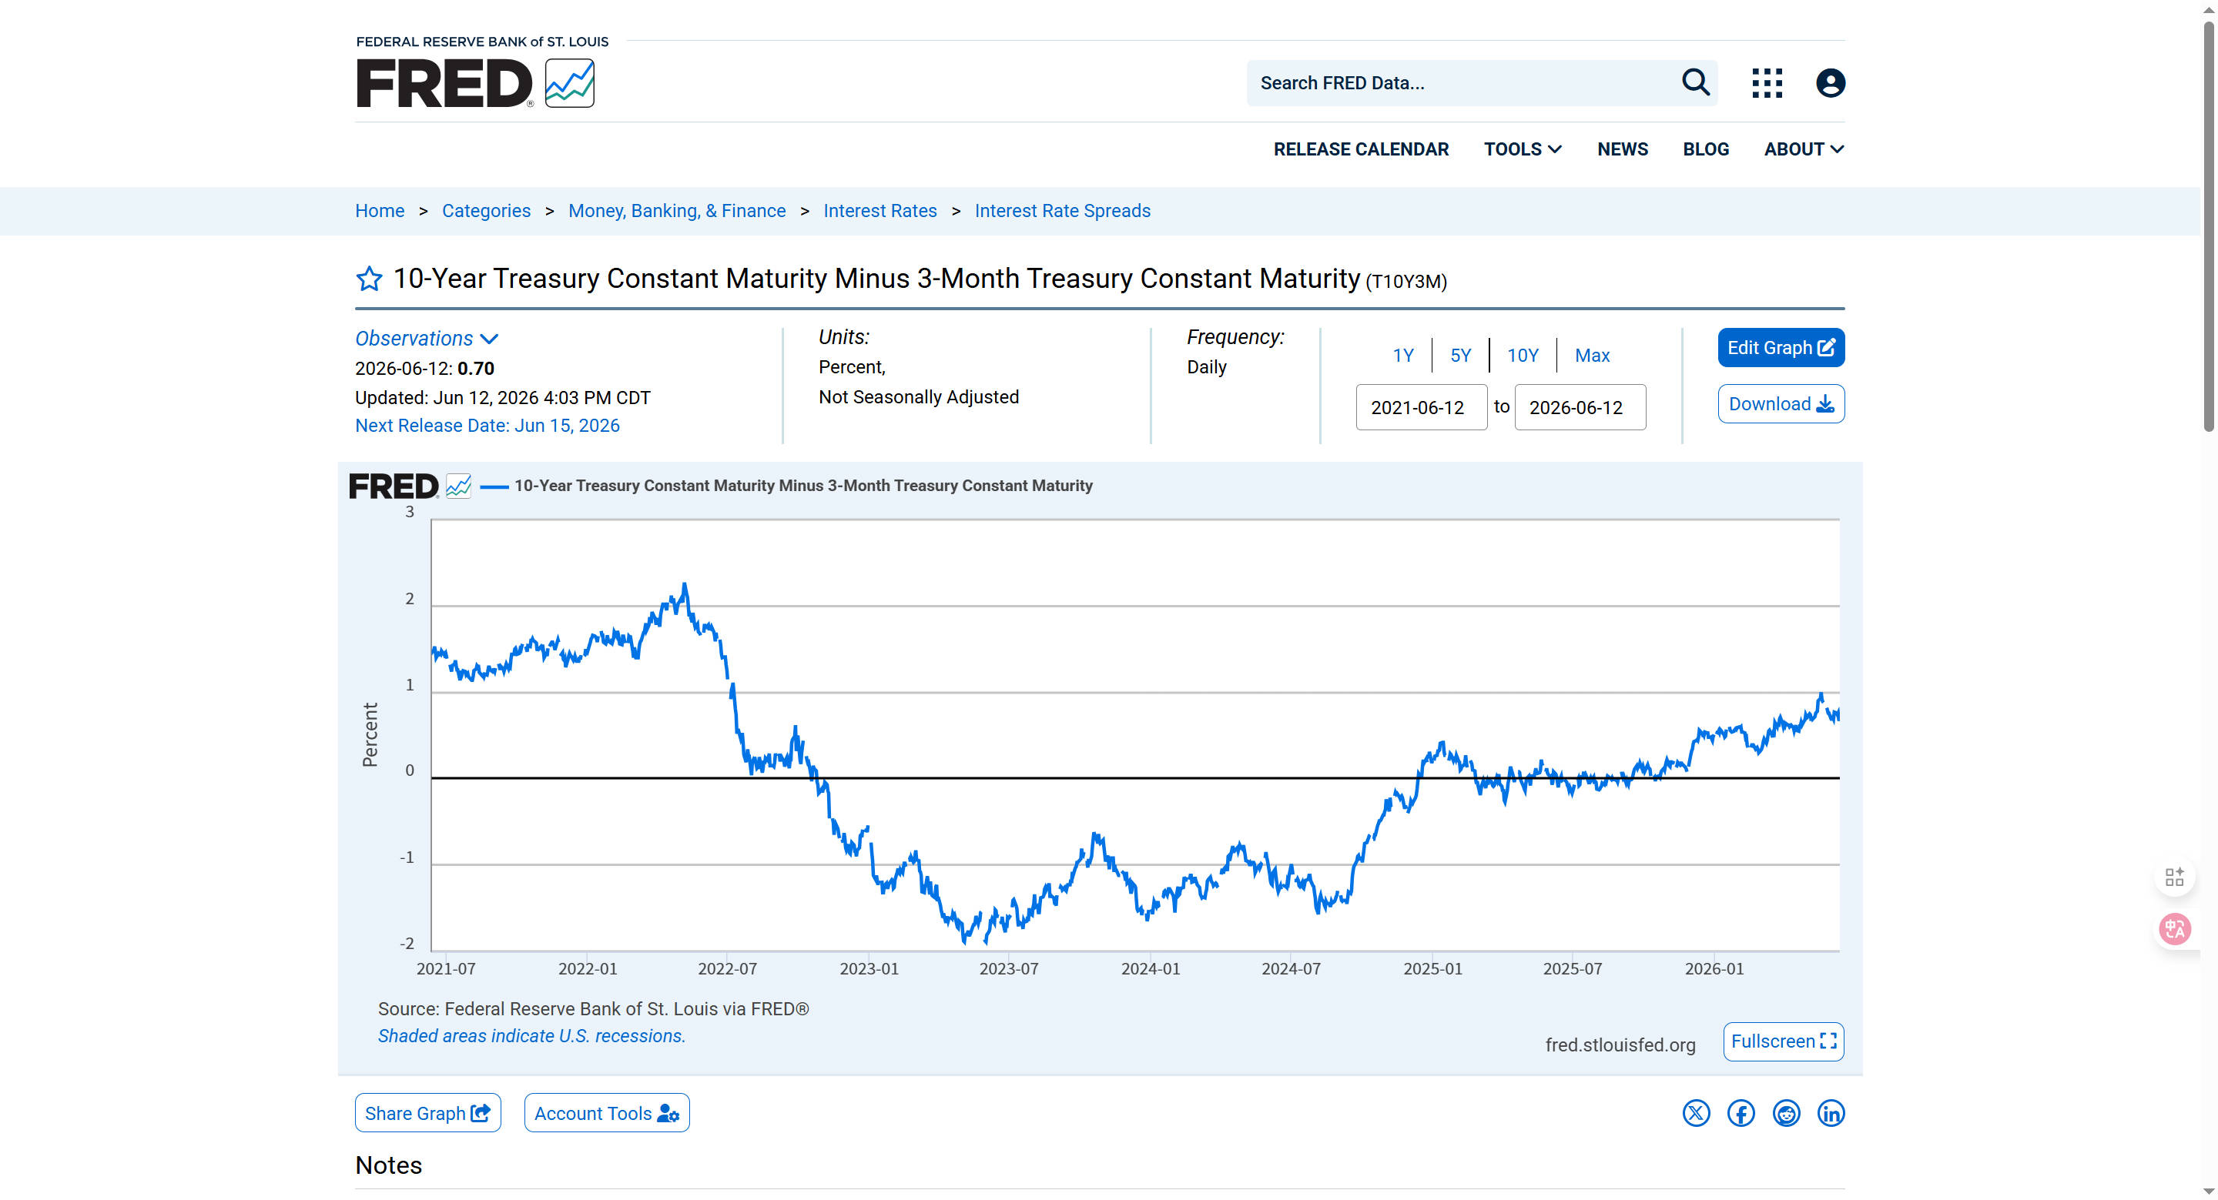Image resolution: width=2218 pixels, height=1200 pixels.
Task: Click the start date field 2021-06-12
Action: click(x=1421, y=407)
